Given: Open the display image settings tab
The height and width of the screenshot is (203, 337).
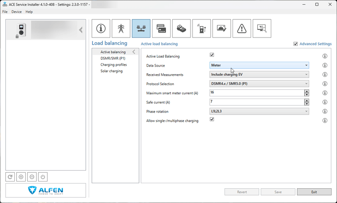Looking at the screenshot, I should point(222,29).
